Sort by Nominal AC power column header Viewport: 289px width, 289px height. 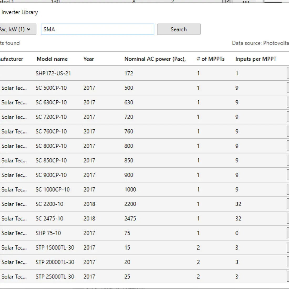155,59
